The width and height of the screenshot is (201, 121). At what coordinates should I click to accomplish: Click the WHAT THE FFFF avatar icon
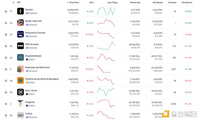(20, 23)
